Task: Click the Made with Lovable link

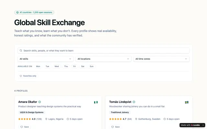Action: 190,125
